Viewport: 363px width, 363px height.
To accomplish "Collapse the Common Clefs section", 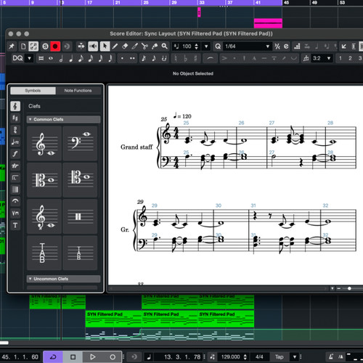I will [30, 119].
